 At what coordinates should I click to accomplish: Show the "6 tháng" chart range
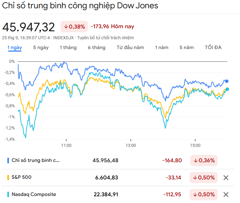click(x=96, y=48)
